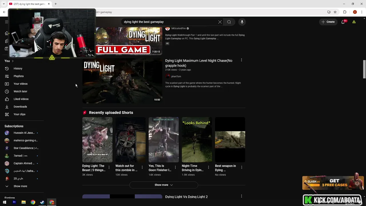Open options menu for The Beast short
The width and height of the screenshot is (366, 206).
pos(109,167)
